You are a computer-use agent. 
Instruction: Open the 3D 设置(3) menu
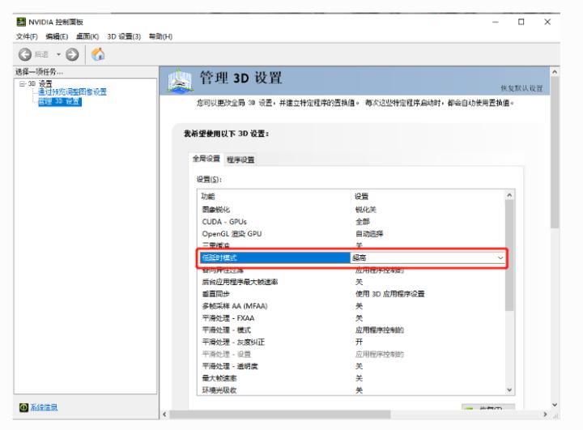click(x=124, y=36)
